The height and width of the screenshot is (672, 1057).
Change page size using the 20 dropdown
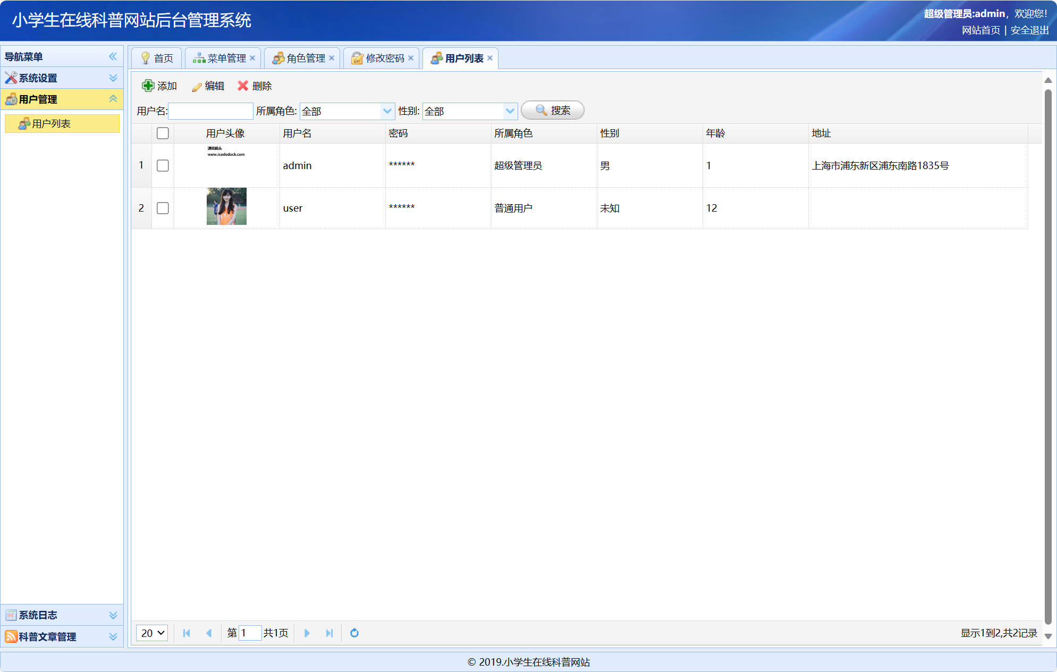pyautogui.click(x=151, y=633)
